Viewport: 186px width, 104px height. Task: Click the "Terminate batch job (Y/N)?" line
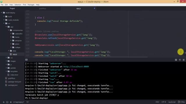pyautogui.click(x=42, y=95)
